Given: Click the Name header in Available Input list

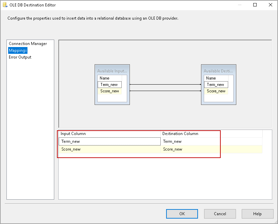Looking at the screenshot, I should tap(109, 78).
